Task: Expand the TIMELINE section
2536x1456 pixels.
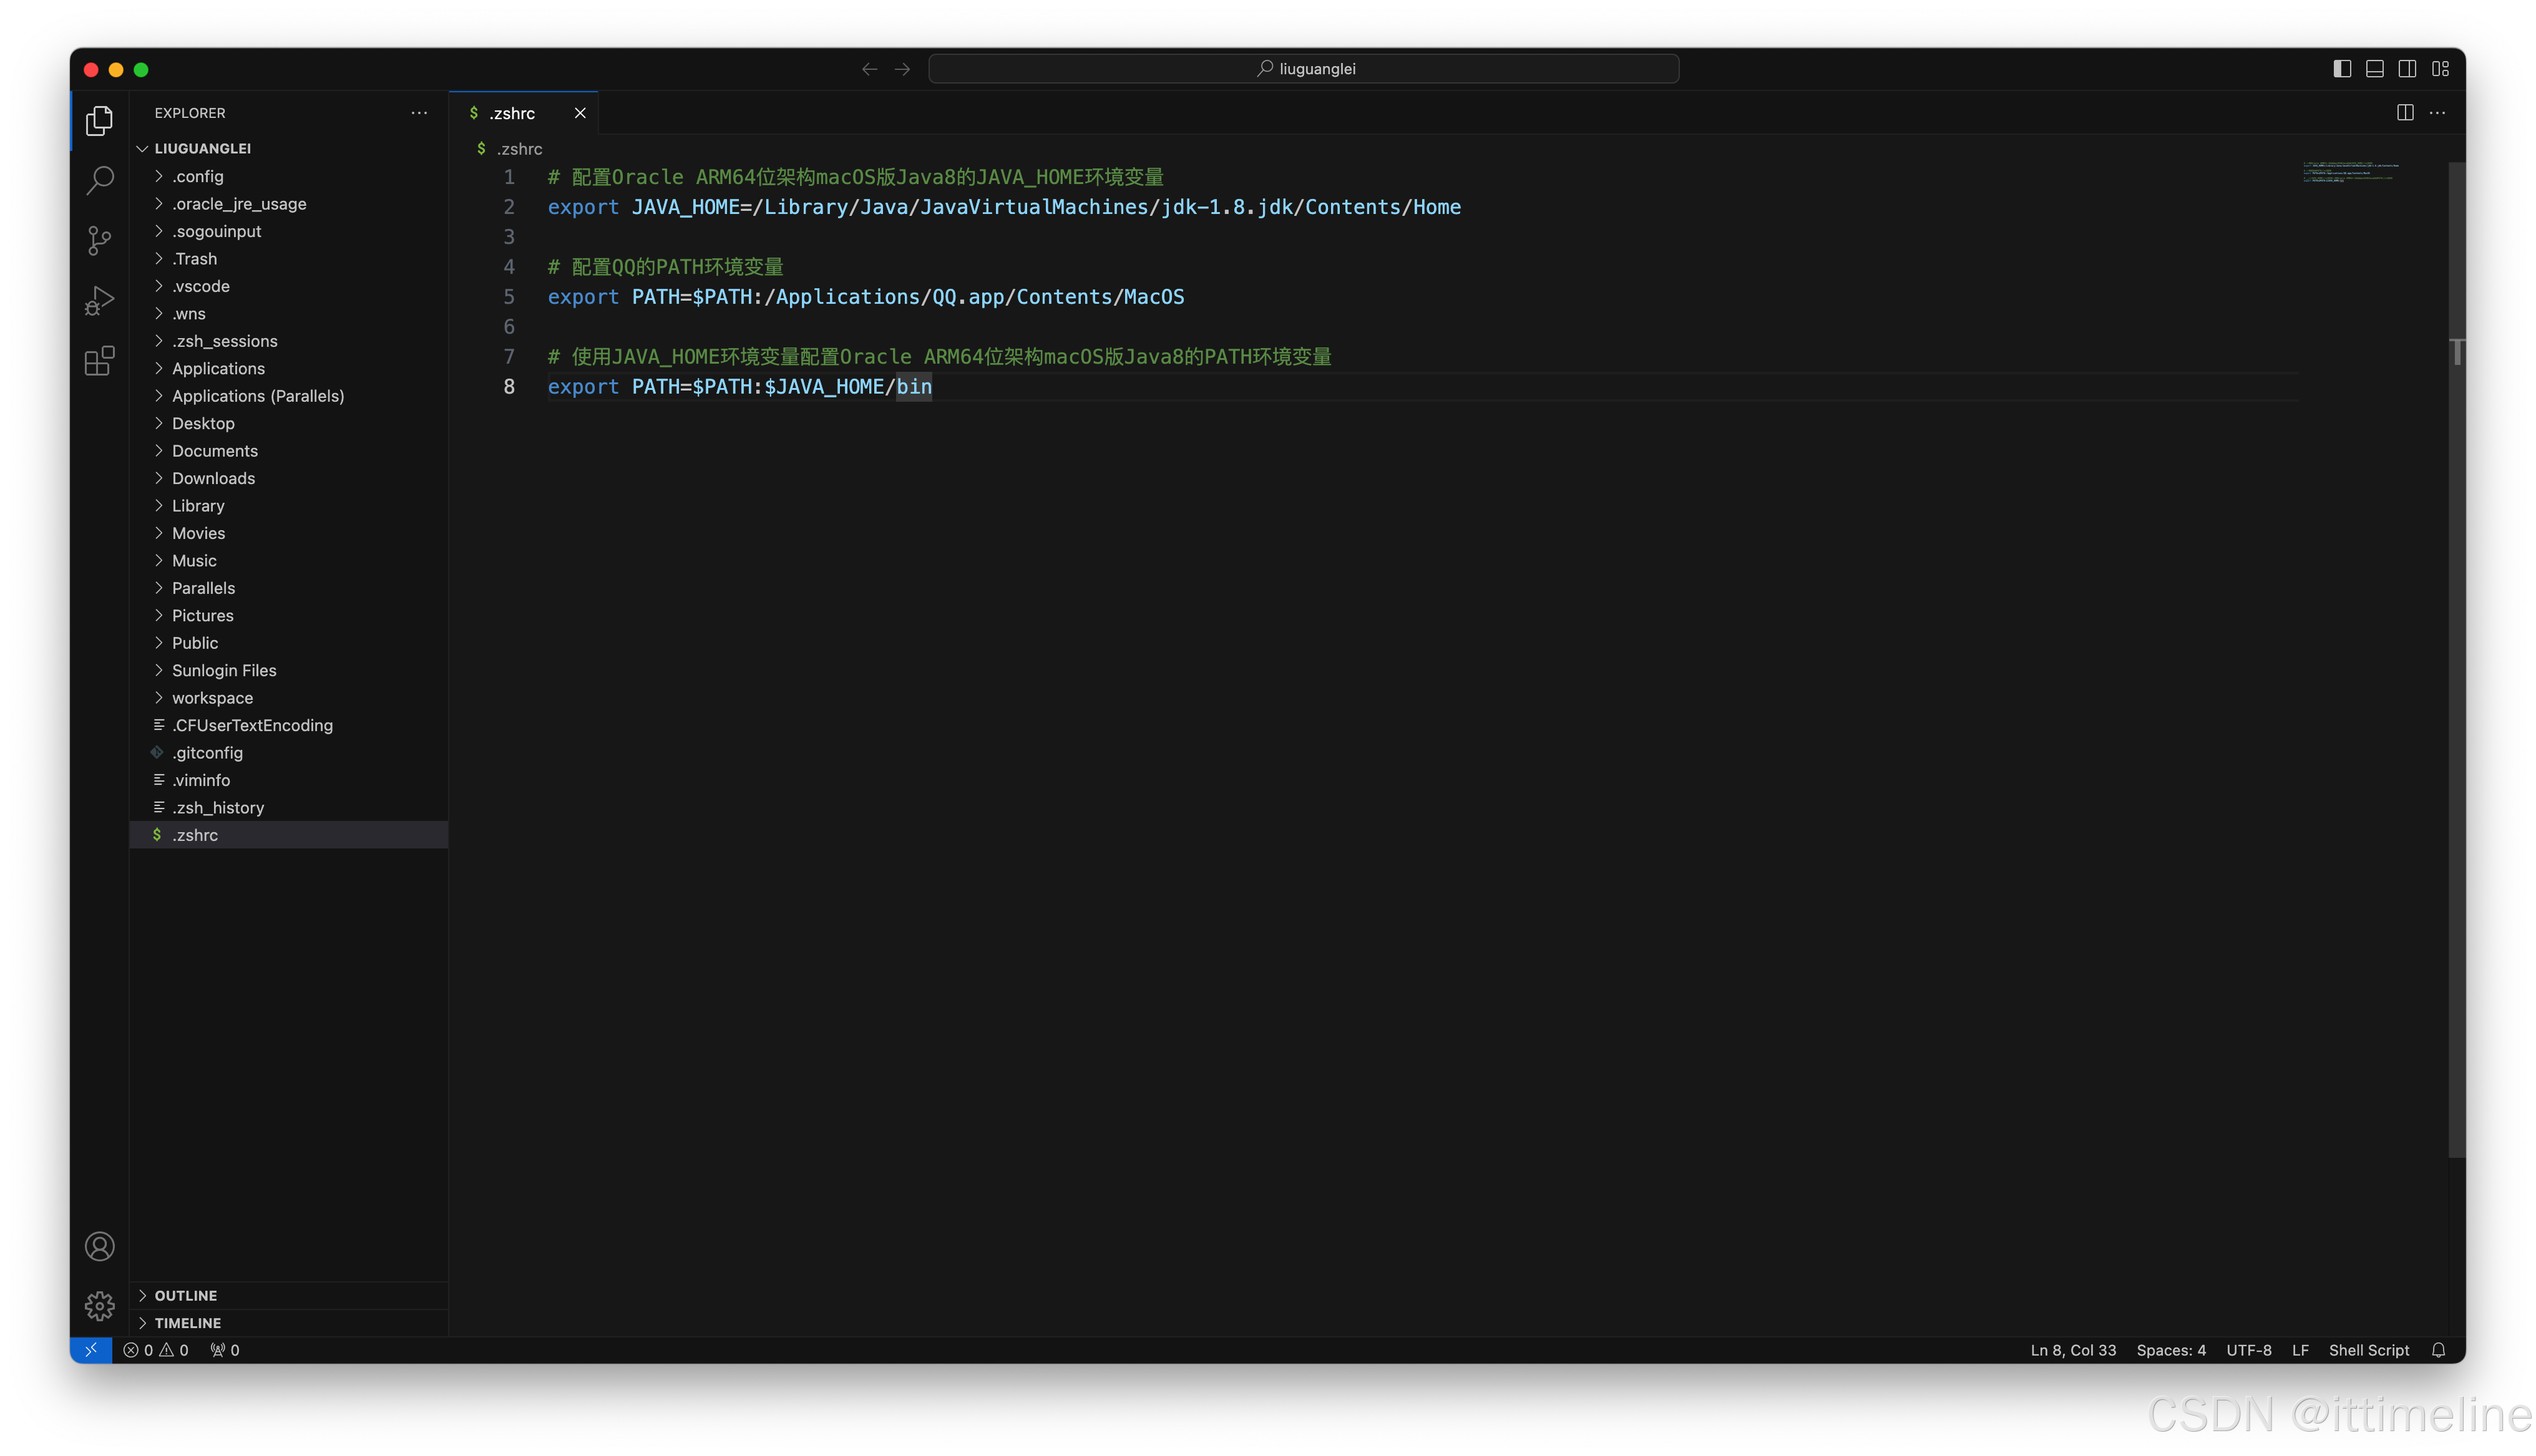Action: (187, 1323)
